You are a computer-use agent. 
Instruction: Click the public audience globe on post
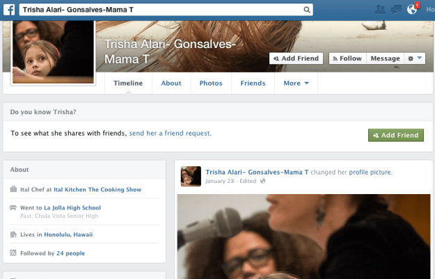click(262, 181)
